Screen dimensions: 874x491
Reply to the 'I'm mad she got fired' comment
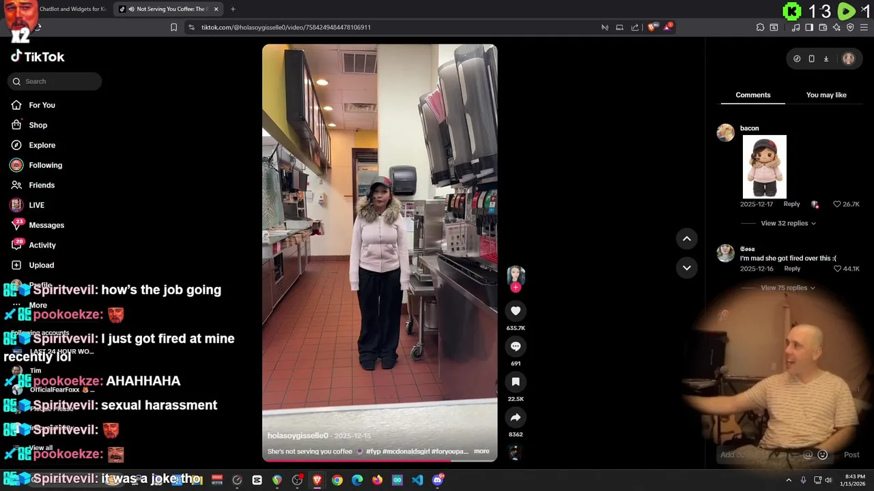point(792,269)
